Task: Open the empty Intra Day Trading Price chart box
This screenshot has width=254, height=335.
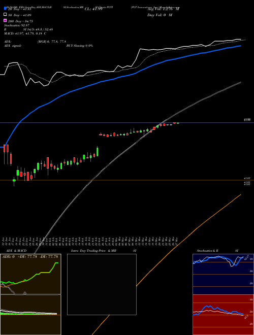Action: tap(102, 284)
